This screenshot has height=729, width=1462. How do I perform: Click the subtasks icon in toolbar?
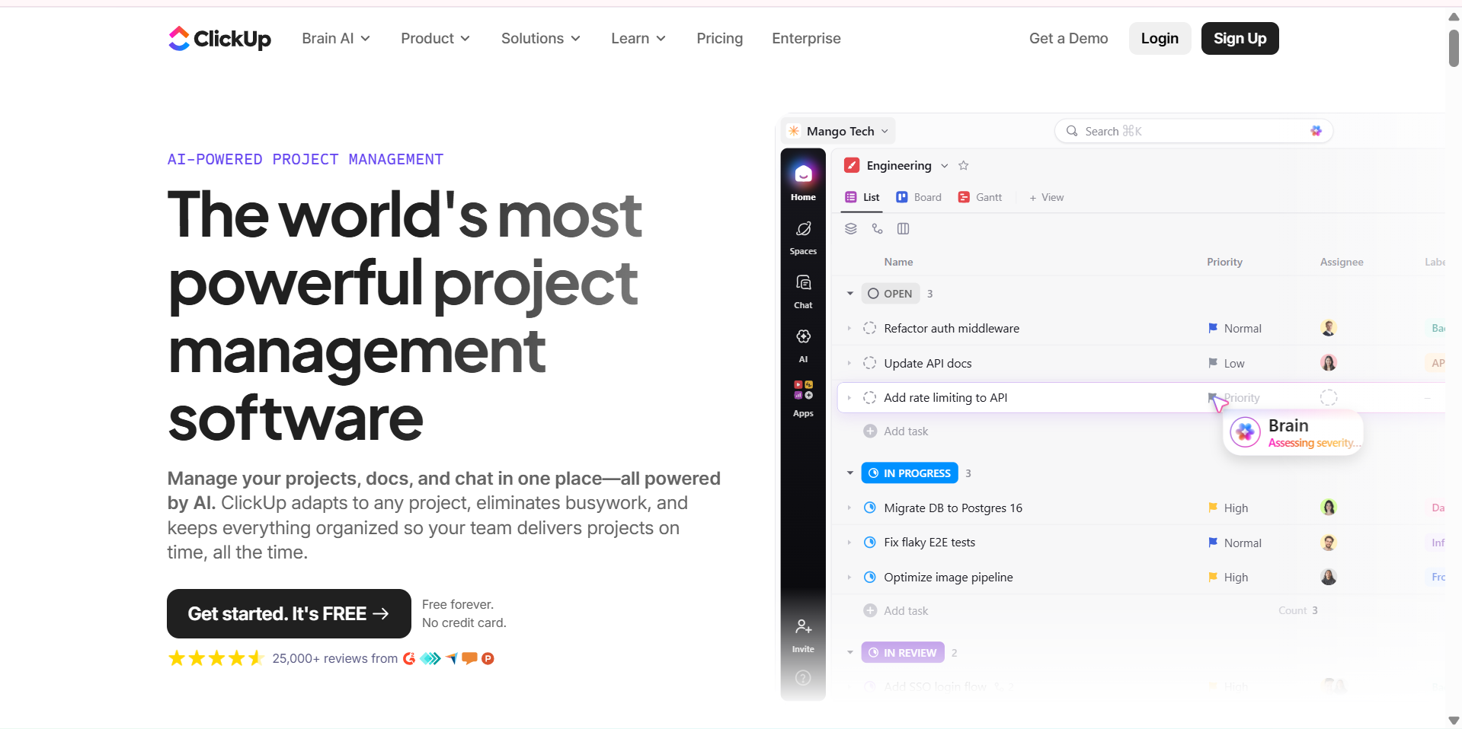pos(878,229)
